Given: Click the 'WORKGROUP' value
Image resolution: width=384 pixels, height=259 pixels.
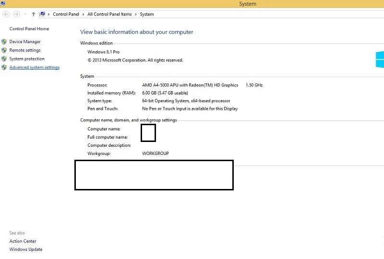Looking at the screenshot, I should (155, 153).
